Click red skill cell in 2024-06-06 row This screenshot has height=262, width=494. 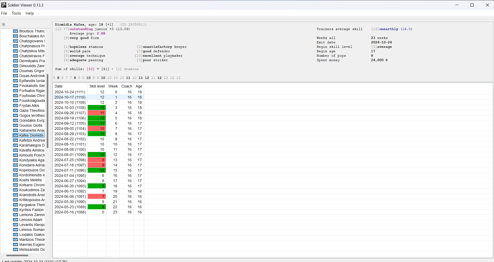click(97, 196)
